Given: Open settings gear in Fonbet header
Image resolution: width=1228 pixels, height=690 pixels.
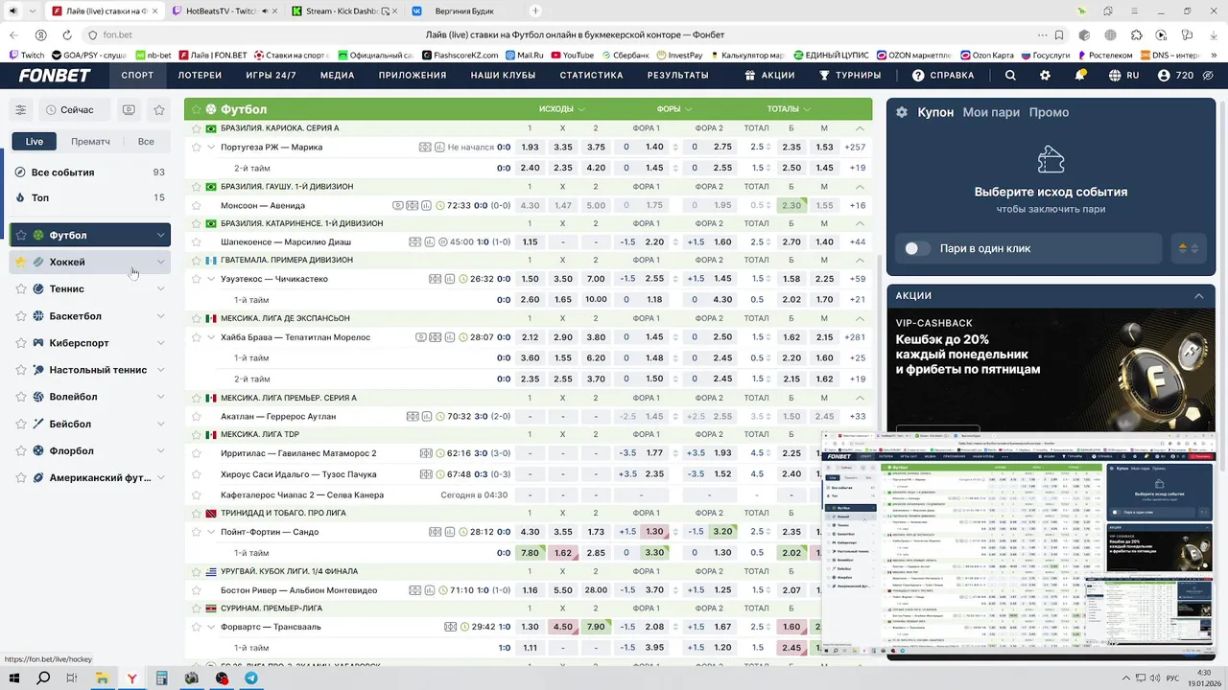Looking at the screenshot, I should pos(1045,75).
